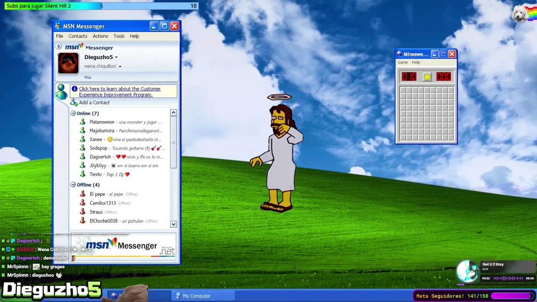The image size is (537, 302).
Task: Click the Minesweeper mine counter display
Action: tap(409, 76)
